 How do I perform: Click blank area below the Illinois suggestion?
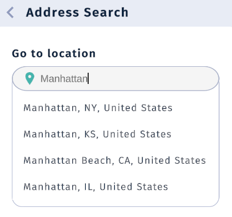[115, 199]
